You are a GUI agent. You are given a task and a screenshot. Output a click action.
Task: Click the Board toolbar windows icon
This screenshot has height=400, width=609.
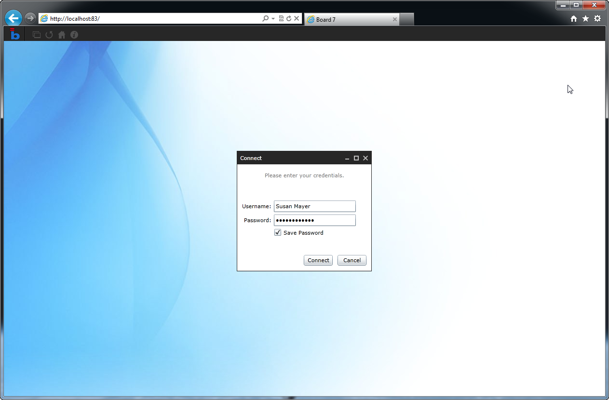(37, 35)
